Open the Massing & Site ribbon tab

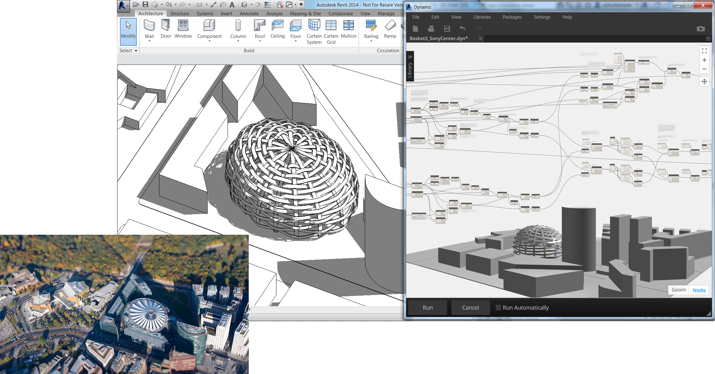305,14
